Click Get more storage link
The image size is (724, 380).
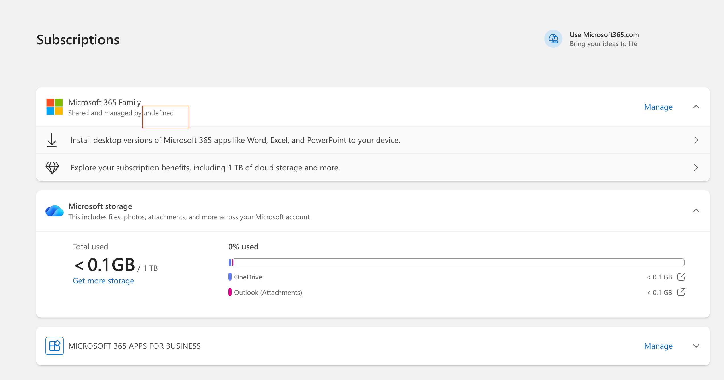103,281
